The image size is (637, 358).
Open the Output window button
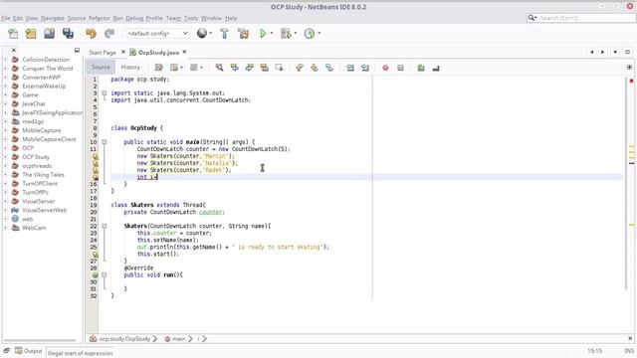29,351
